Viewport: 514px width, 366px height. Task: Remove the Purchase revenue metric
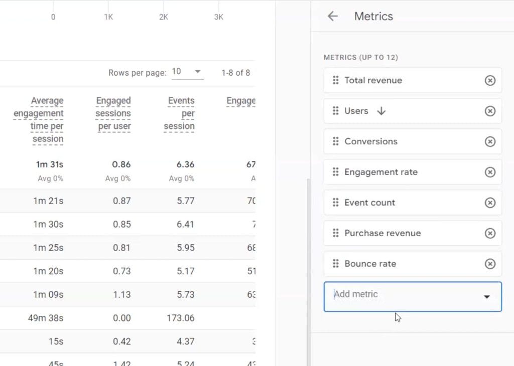coord(490,233)
